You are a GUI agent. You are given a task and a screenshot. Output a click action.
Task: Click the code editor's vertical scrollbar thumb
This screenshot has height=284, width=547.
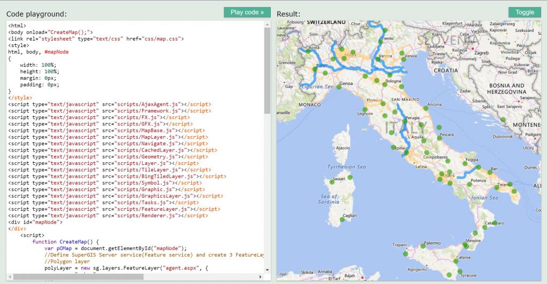coord(267,70)
